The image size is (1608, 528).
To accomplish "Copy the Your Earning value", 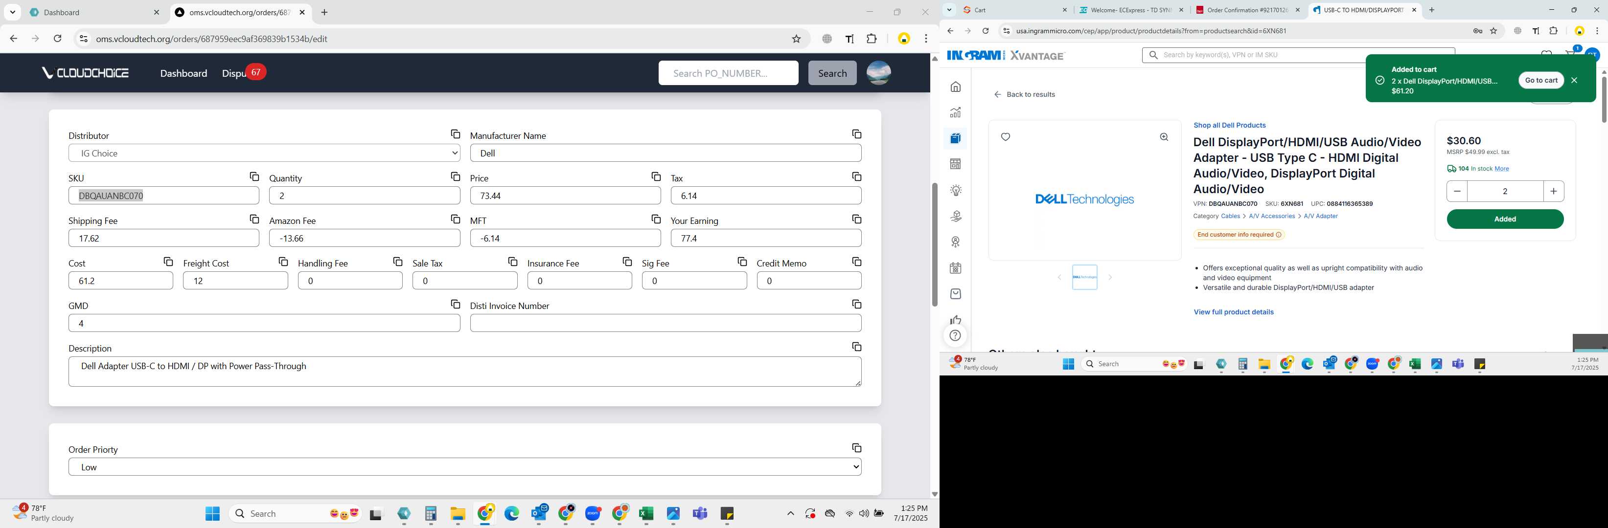I will pyautogui.click(x=856, y=219).
